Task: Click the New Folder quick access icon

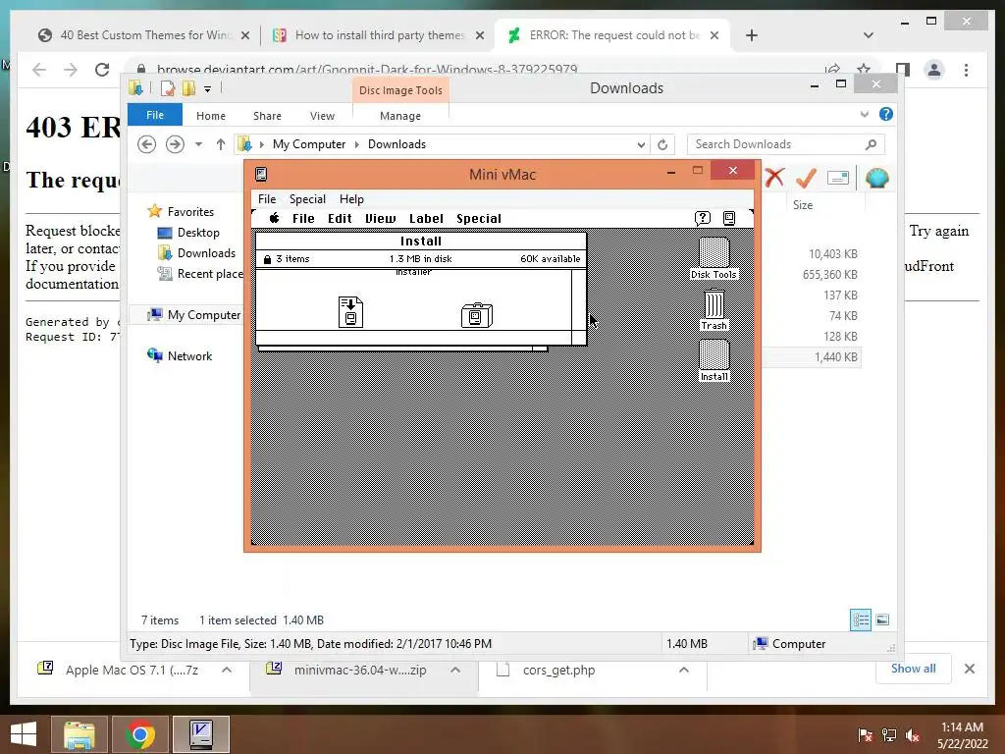Action: (188, 88)
